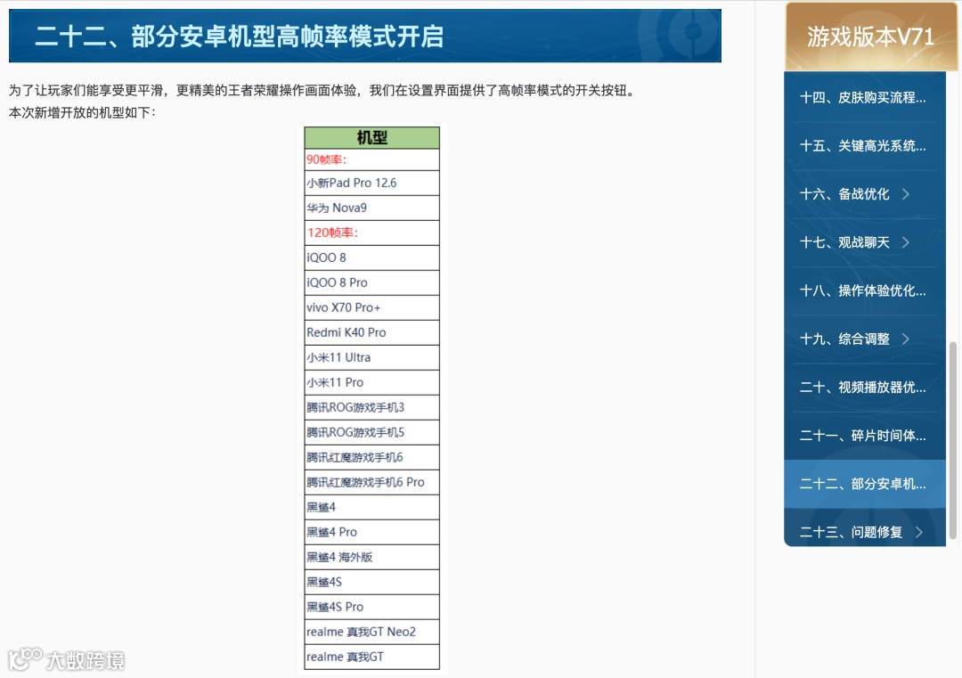Click the 腾讯红魔游戏手机6 cell
The height and width of the screenshot is (678, 962).
(x=371, y=457)
